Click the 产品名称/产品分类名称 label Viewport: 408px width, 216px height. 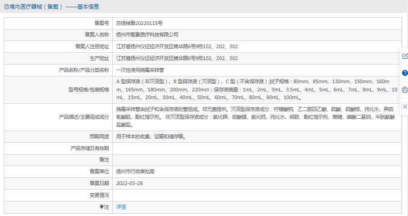pyautogui.click(x=84, y=70)
